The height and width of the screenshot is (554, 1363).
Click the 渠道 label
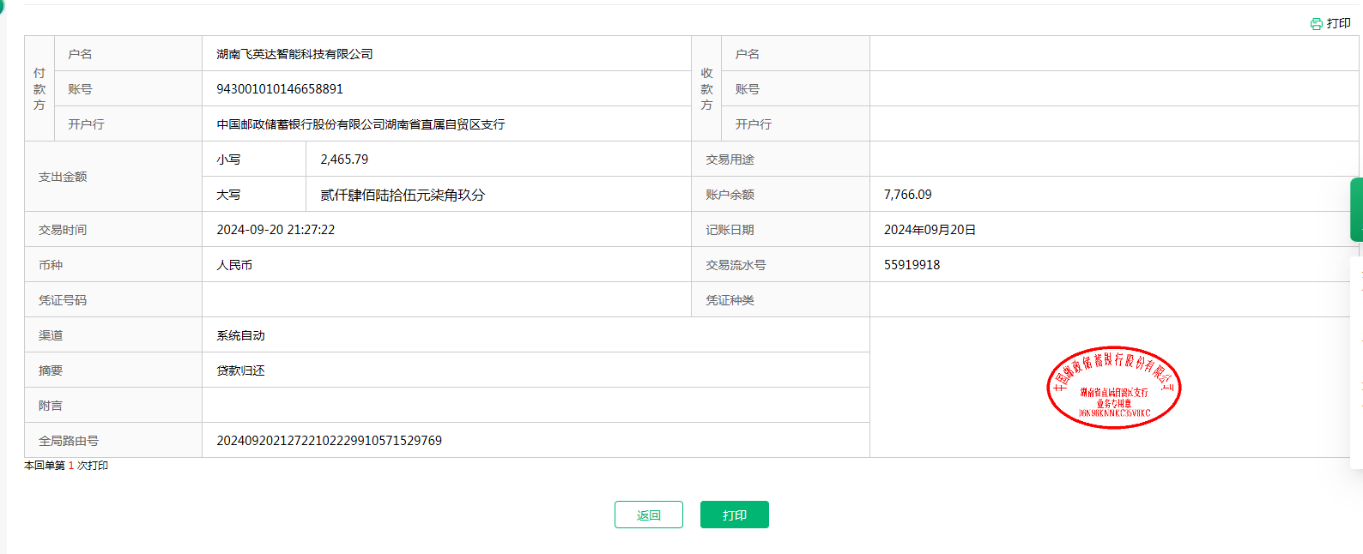pos(51,335)
